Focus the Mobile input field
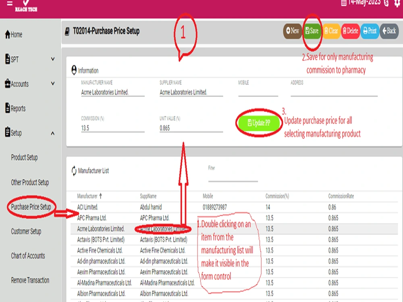 point(258,92)
